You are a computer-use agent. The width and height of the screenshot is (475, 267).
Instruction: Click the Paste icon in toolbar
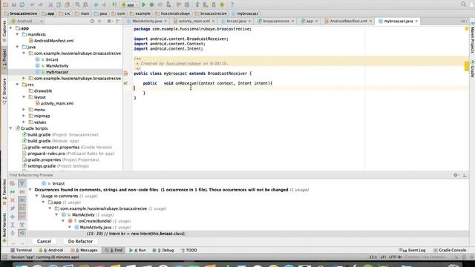point(68,4)
